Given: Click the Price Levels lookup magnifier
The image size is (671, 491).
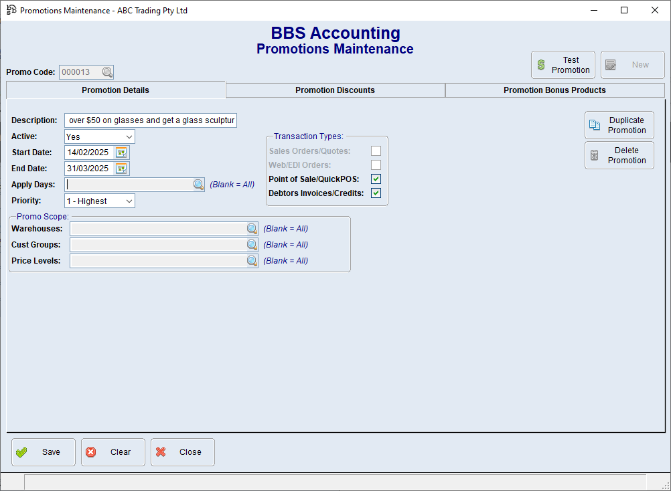Looking at the screenshot, I should coord(252,261).
